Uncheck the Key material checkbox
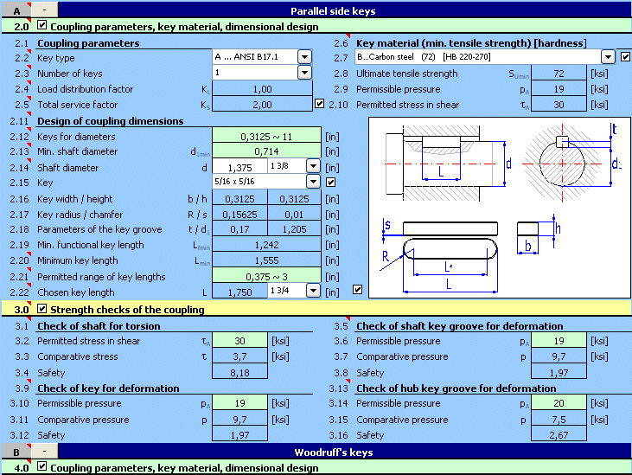632x475 pixels. tap(626, 57)
